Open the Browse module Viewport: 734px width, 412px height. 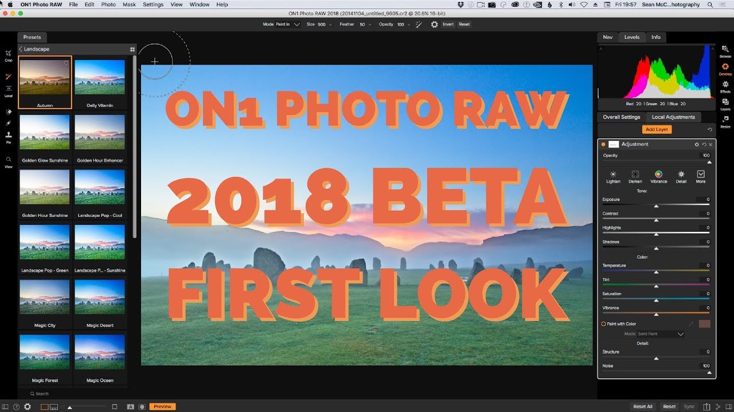pyautogui.click(x=725, y=51)
